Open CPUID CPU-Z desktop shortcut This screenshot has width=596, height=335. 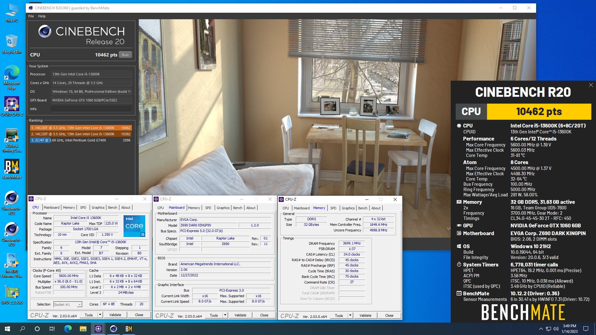coord(12,106)
